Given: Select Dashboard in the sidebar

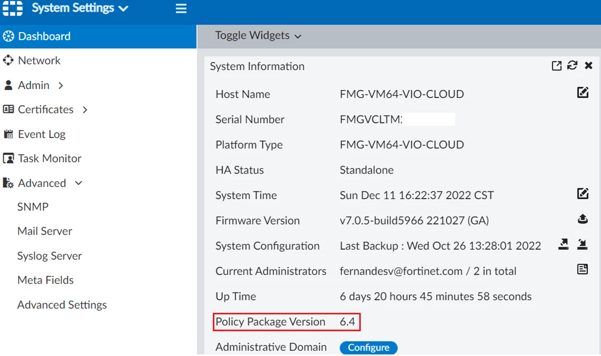Looking at the screenshot, I should [x=98, y=36].
